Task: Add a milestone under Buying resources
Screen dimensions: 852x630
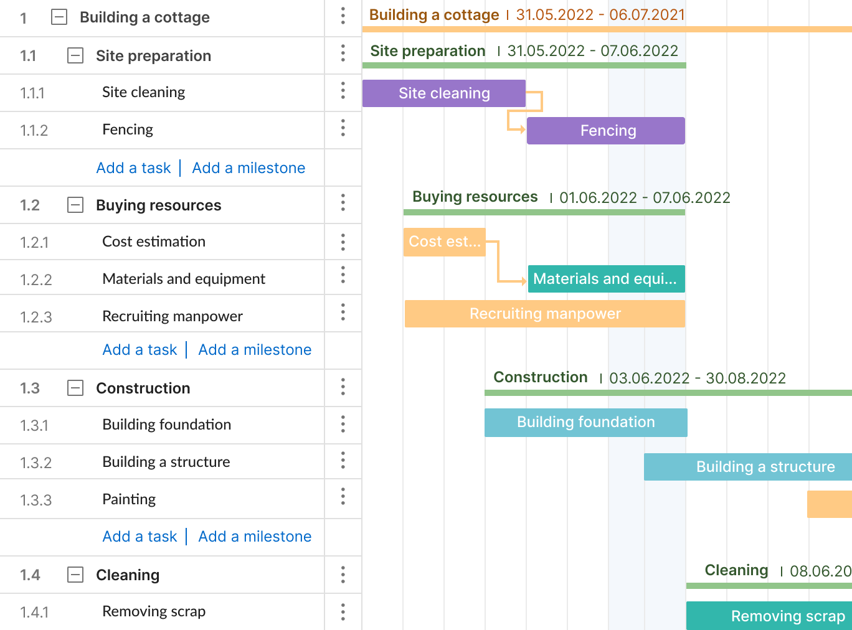Action: click(x=255, y=349)
